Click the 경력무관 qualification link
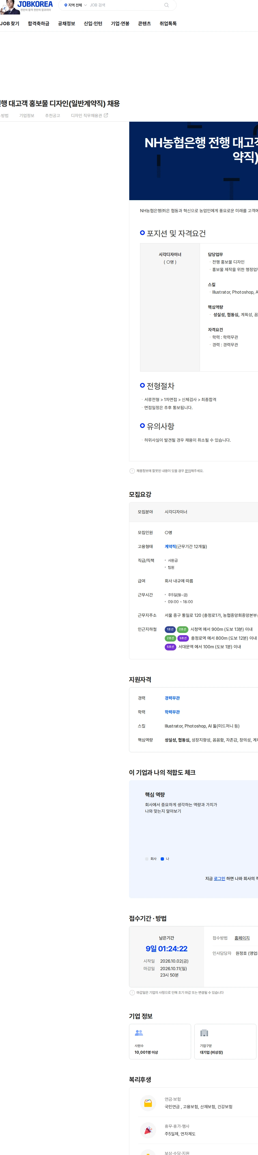The width and height of the screenshot is (258, 1155). pyautogui.click(x=172, y=698)
